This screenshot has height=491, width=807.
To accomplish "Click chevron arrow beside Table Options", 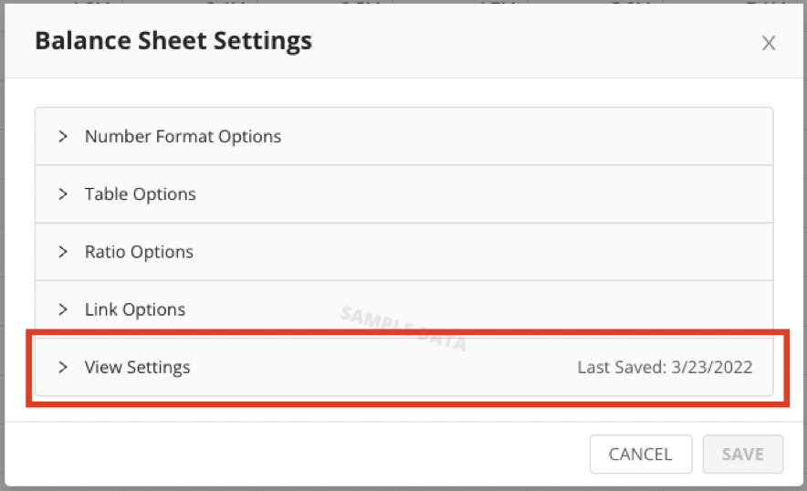I will click(x=63, y=194).
